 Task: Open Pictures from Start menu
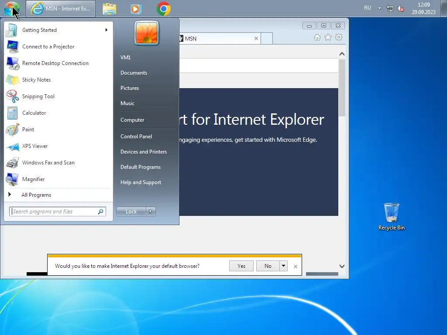(x=146, y=88)
